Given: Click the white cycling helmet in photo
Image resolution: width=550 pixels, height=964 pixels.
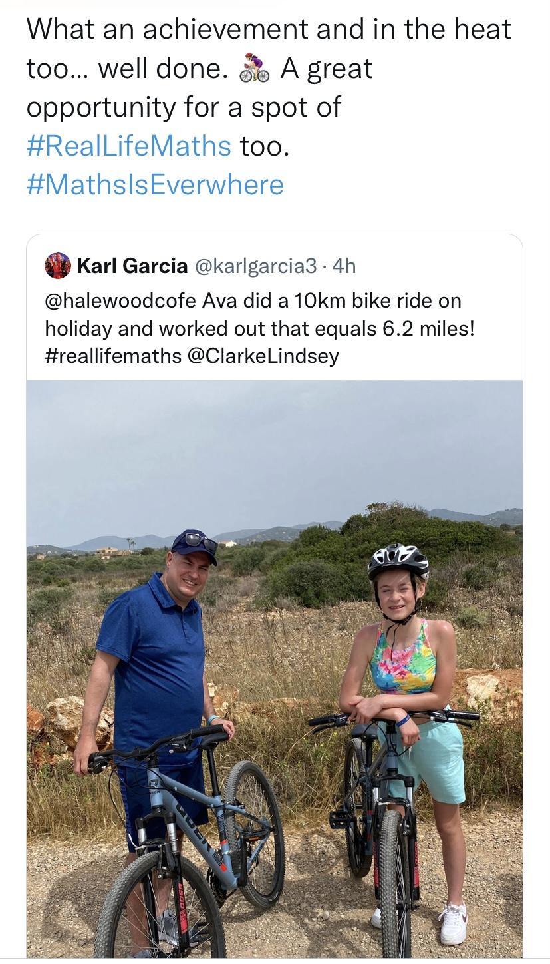Looking at the screenshot, I should tap(398, 558).
